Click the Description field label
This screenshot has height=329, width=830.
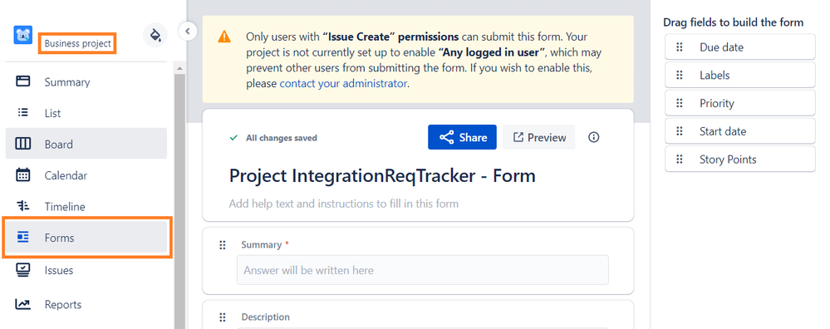tap(266, 317)
